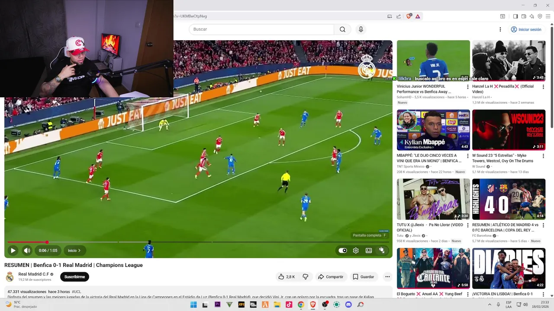Open Brave VPN shield icon

(540, 16)
